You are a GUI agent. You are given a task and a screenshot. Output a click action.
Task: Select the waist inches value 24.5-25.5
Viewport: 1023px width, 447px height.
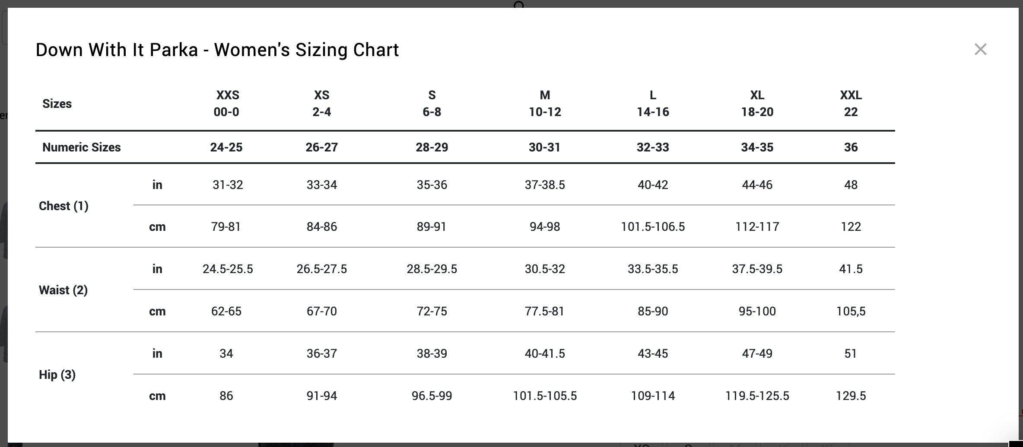pyautogui.click(x=228, y=269)
